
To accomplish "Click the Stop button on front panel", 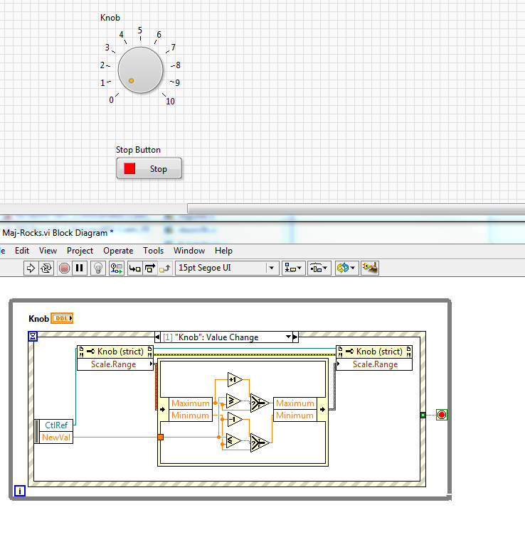I will point(149,169).
